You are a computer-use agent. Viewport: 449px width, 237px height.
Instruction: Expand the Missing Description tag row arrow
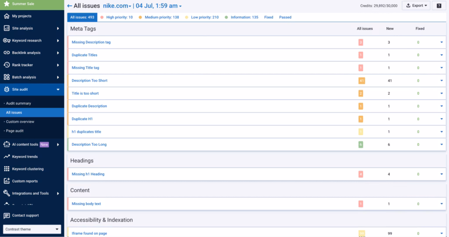pyautogui.click(x=442, y=43)
